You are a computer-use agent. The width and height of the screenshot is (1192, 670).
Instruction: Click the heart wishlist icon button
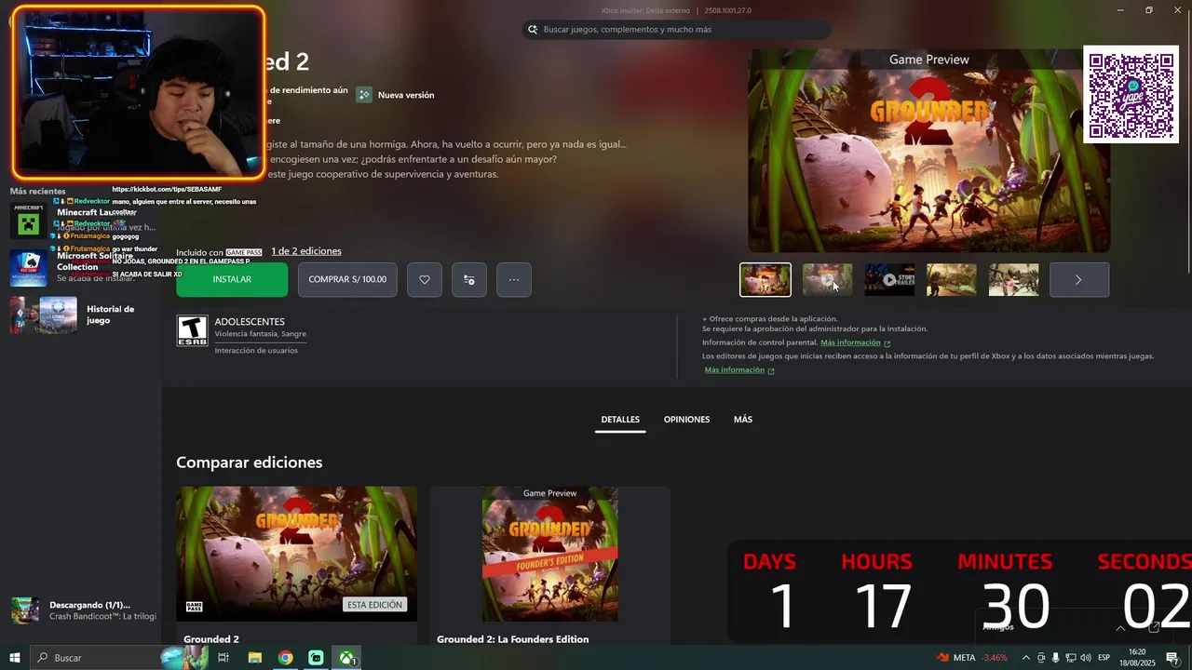tap(424, 279)
